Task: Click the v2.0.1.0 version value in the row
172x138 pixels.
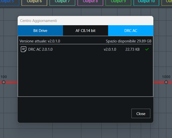Action: (110, 49)
